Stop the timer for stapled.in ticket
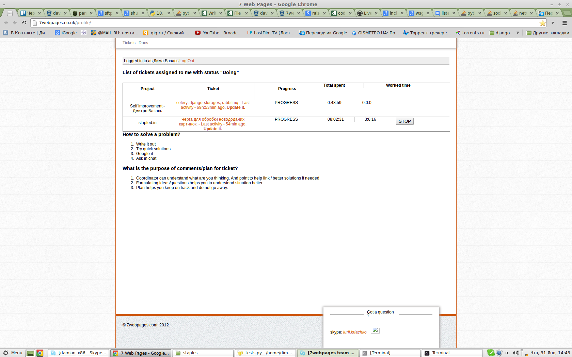Viewport: 572px width, 357px height. pyautogui.click(x=404, y=121)
